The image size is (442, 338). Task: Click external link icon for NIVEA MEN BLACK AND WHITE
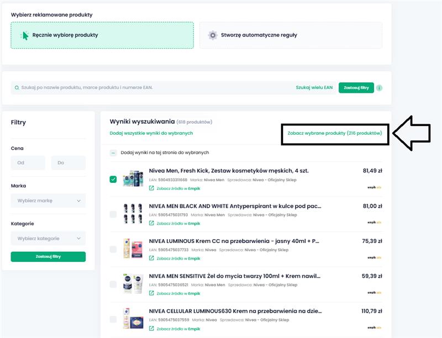(x=151, y=223)
